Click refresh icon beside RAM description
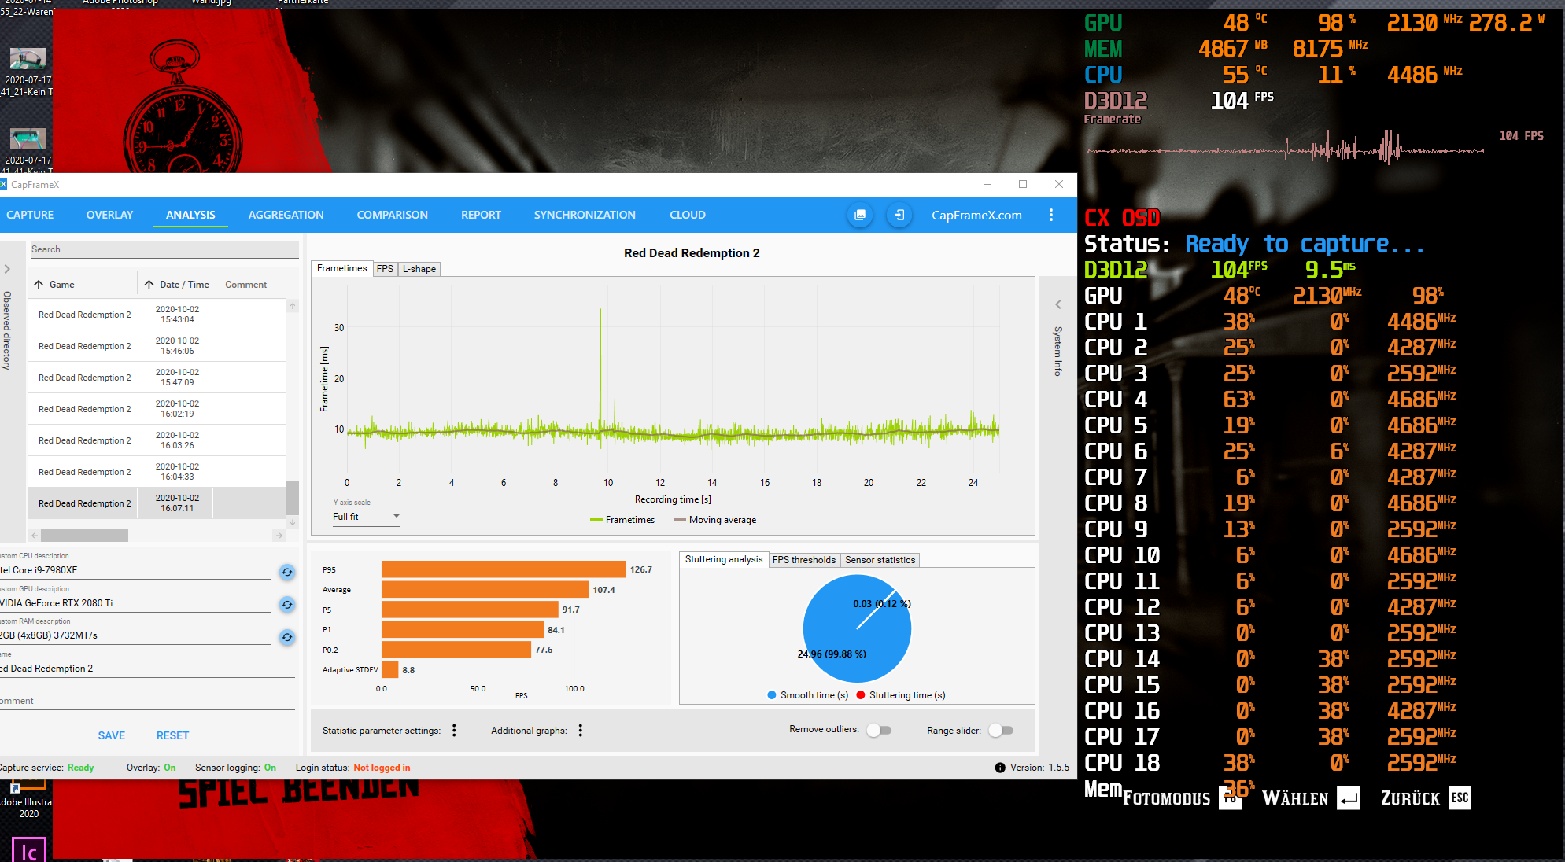1565x862 pixels. pos(287,637)
